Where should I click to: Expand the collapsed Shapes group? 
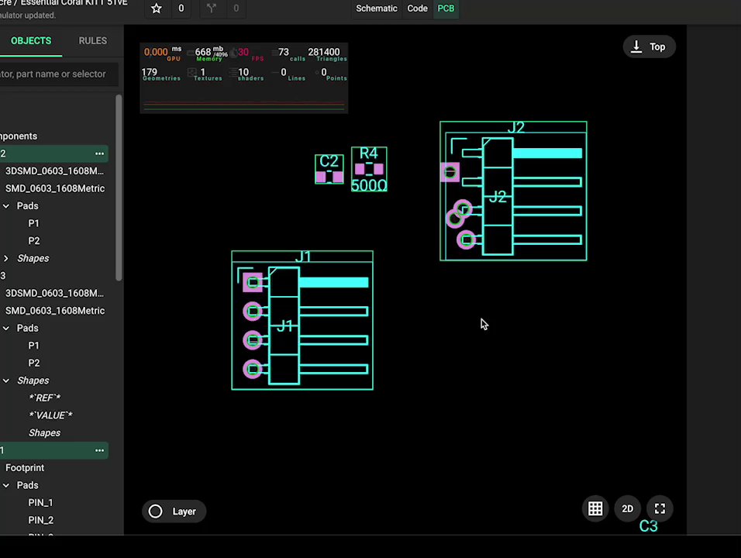6,258
